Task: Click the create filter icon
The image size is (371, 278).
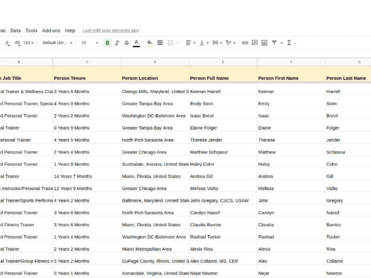Action: click(274, 43)
